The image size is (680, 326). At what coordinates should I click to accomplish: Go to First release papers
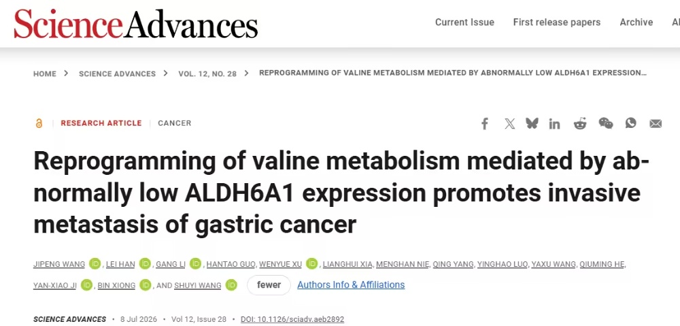(x=557, y=22)
